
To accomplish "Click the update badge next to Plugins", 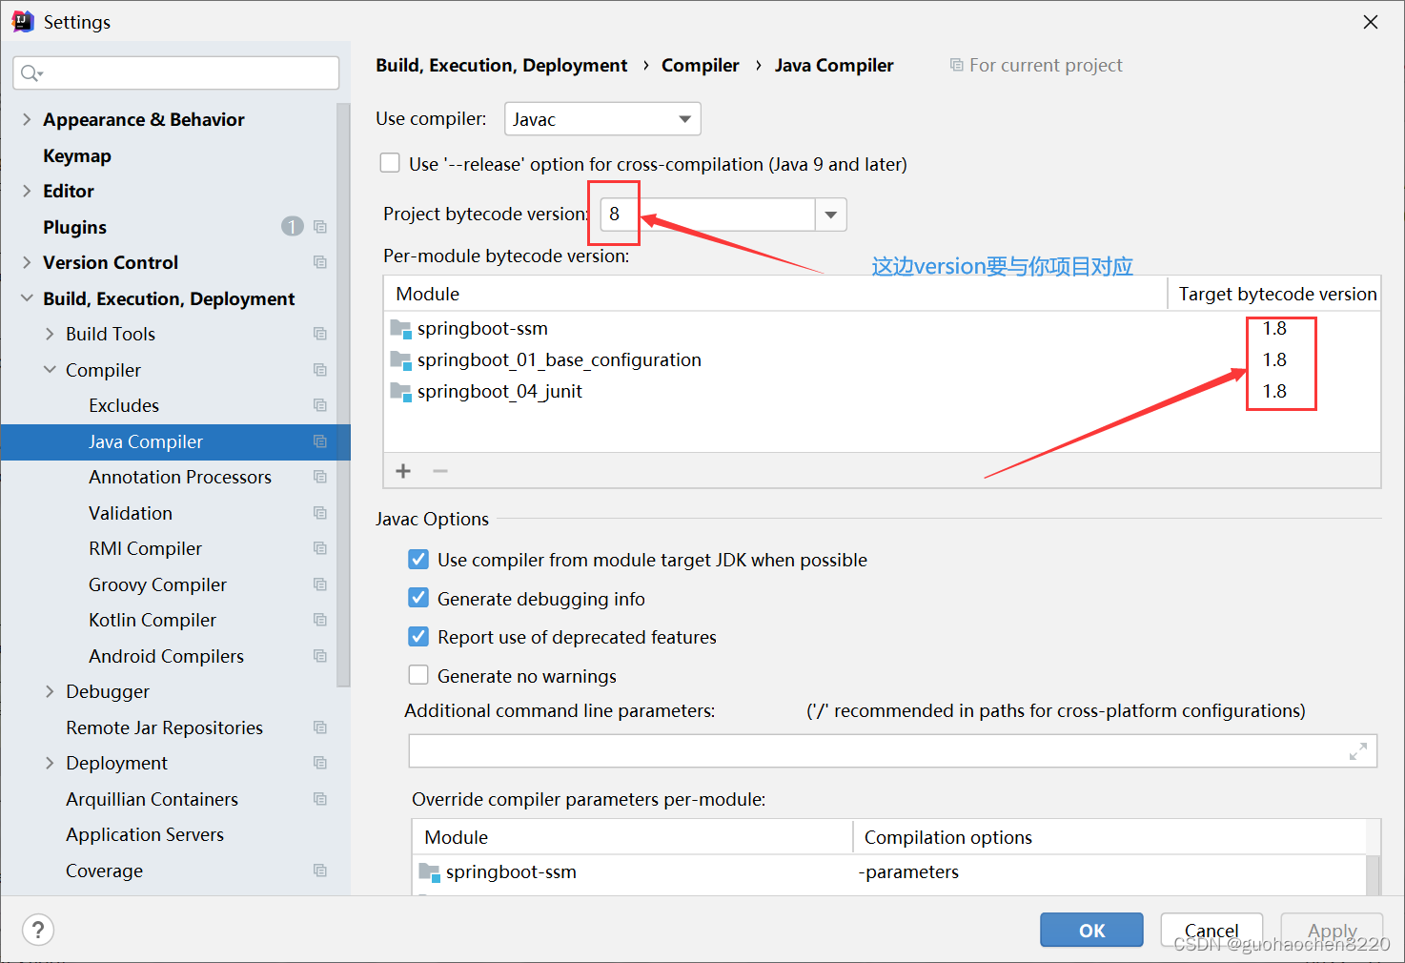I will 293,226.
